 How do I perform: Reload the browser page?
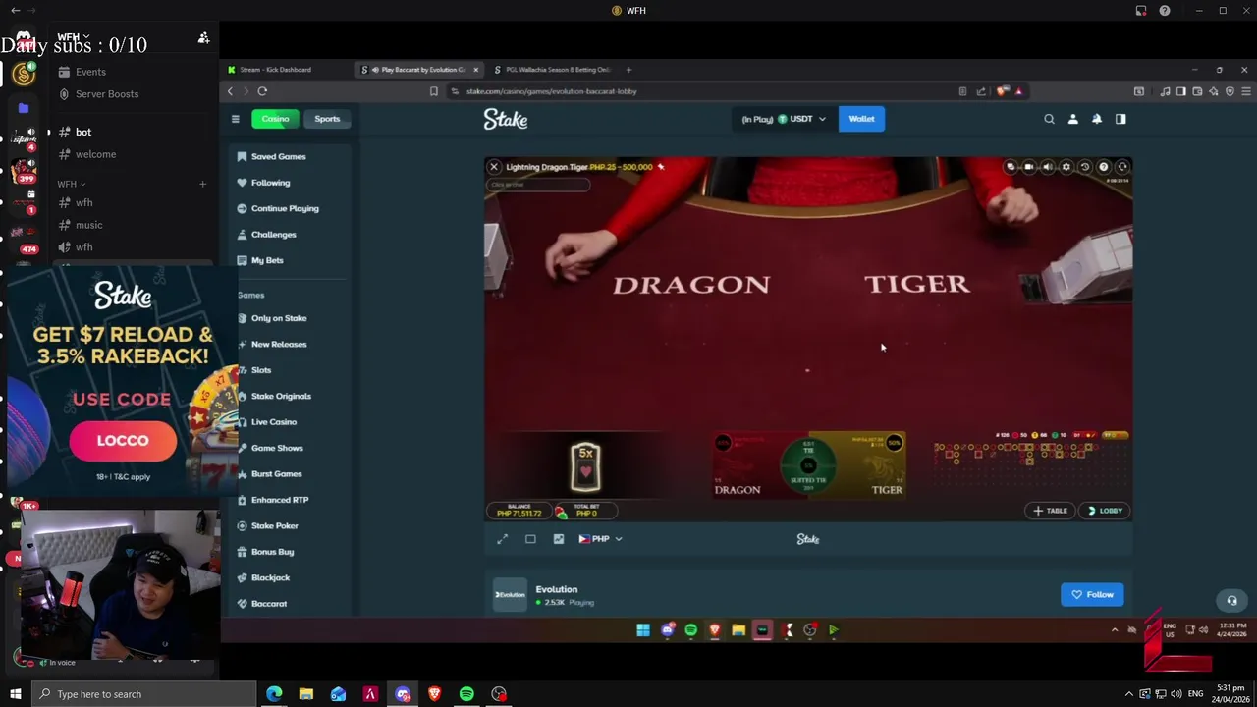(262, 91)
